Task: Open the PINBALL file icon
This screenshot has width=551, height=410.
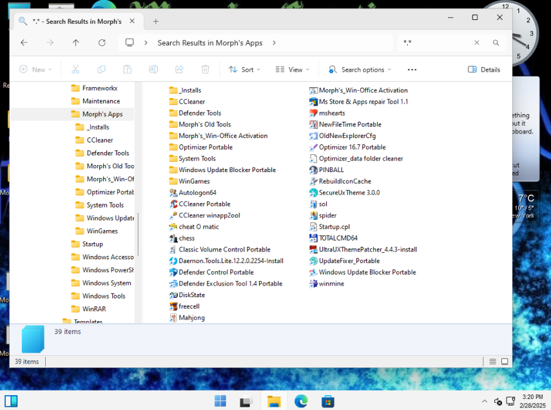Action: tap(313, 170)
